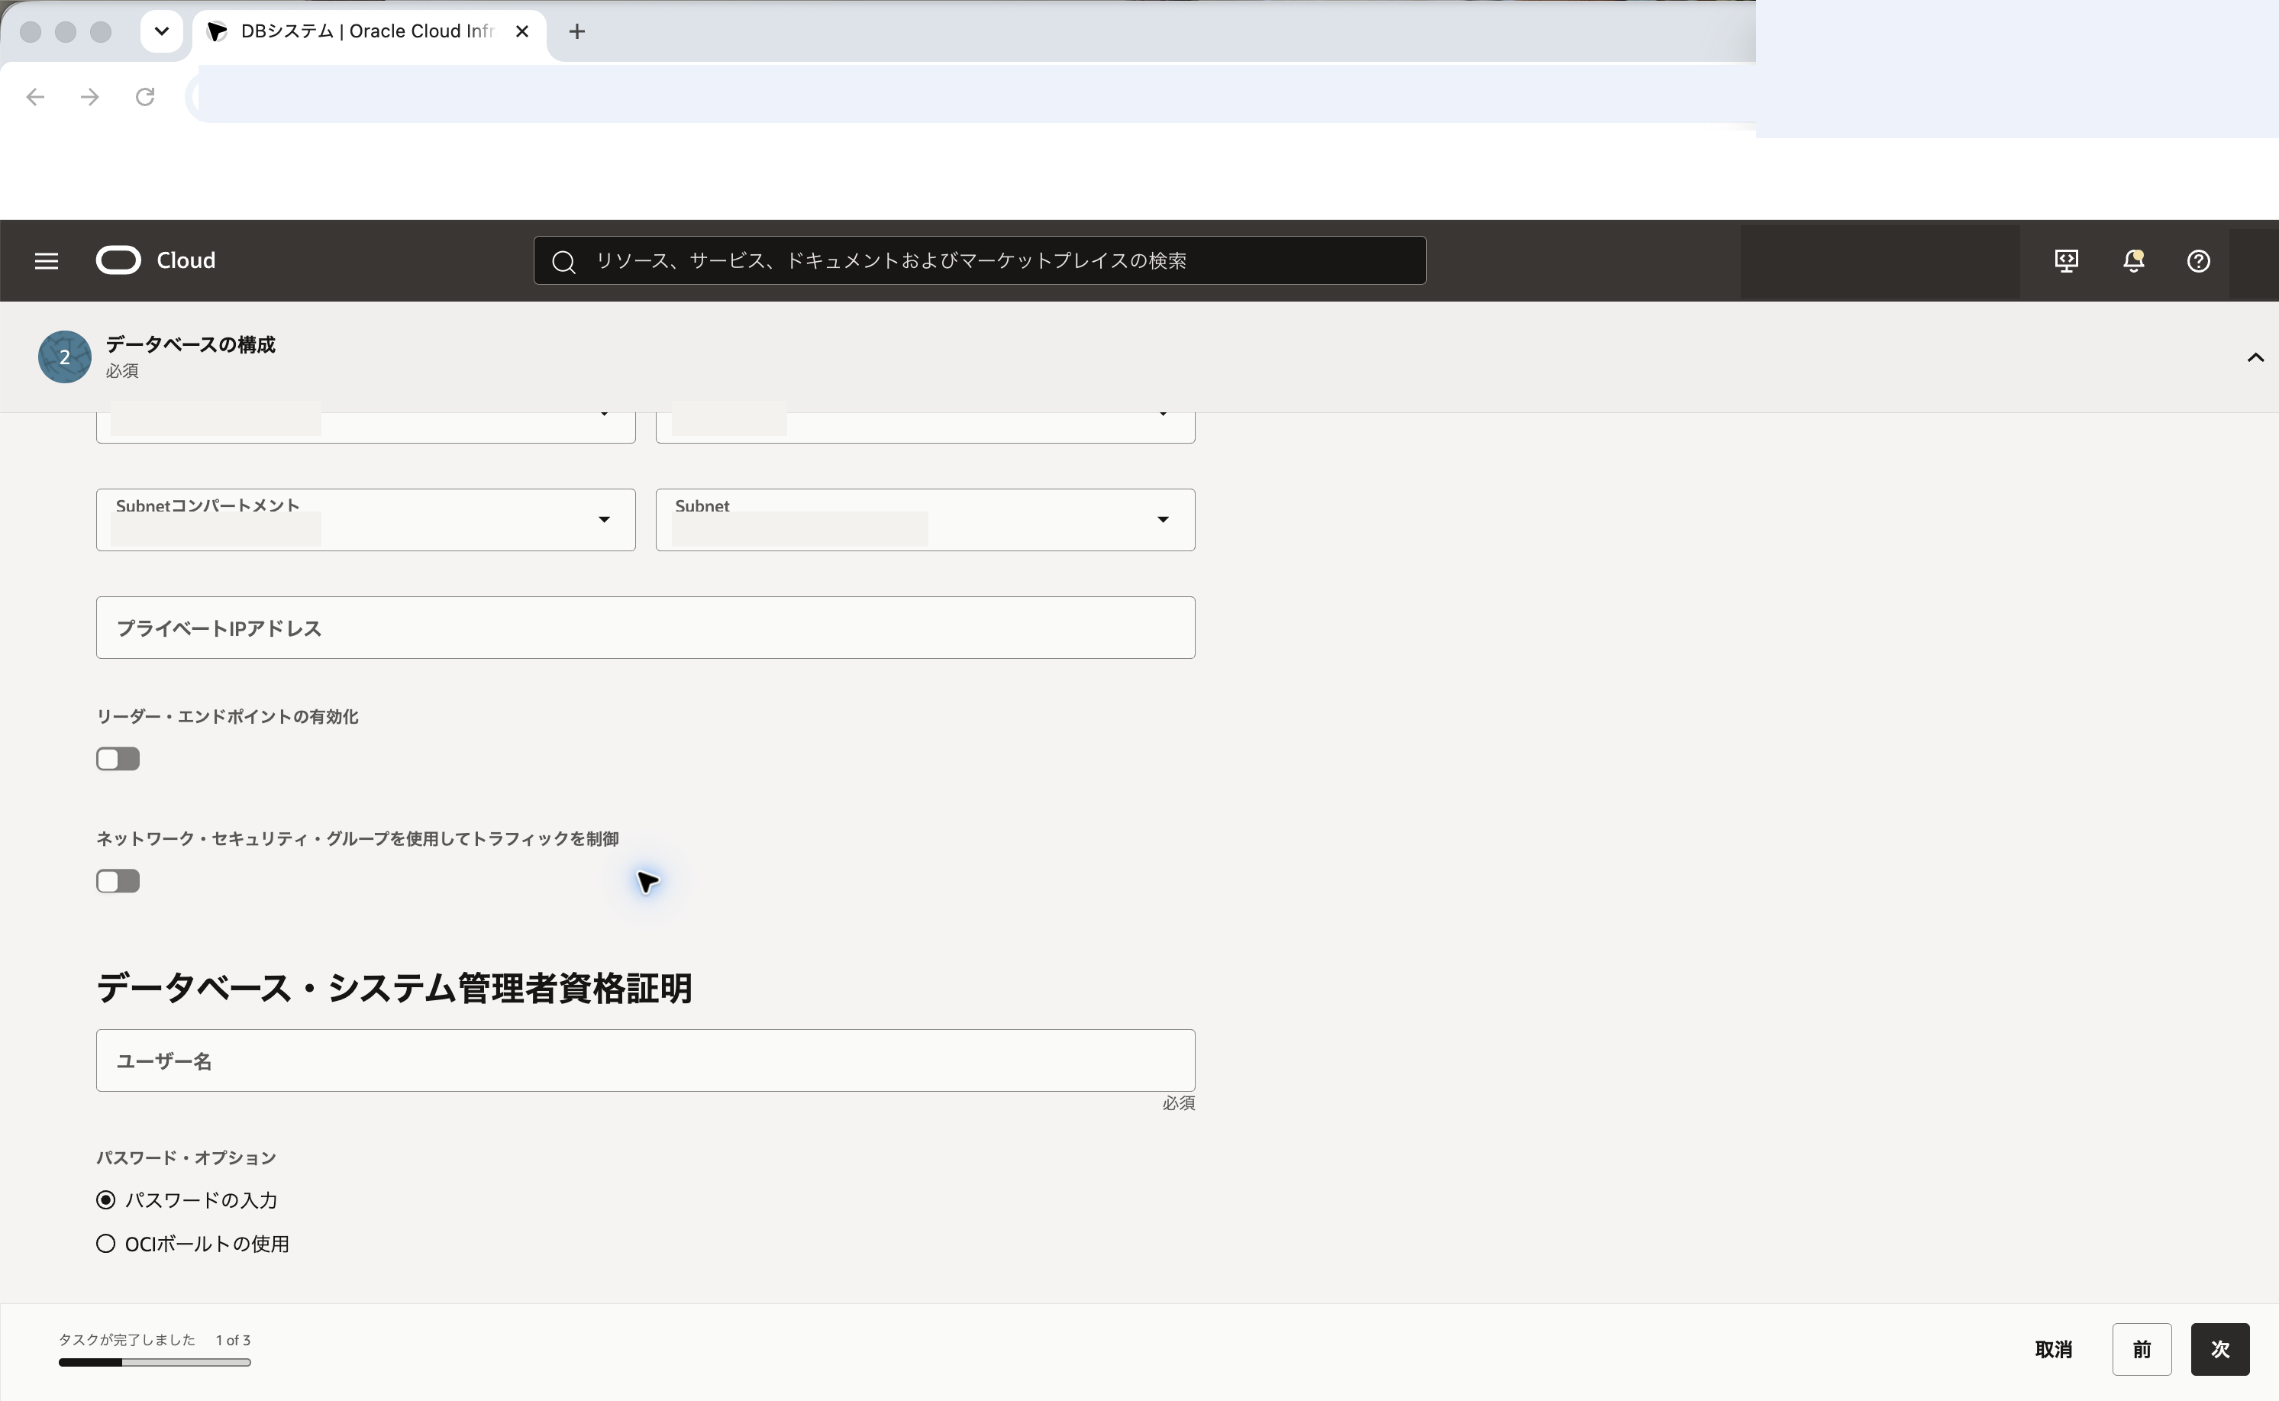Open the Subnetコンパートメント dropdown
This screenshot has height=1401, width=2279.
[x=366, y=520]
